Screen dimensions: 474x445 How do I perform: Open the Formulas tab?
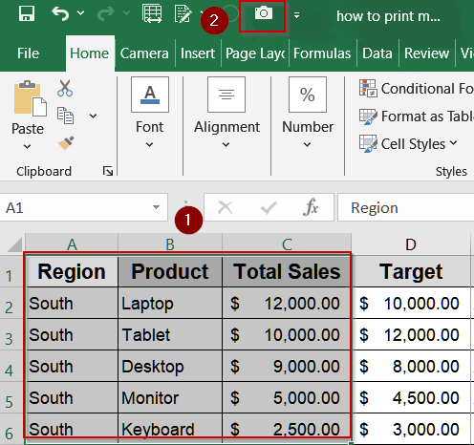coord(322,53)
